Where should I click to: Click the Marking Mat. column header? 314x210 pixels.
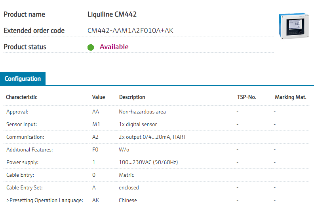click(x=290, y=97)
